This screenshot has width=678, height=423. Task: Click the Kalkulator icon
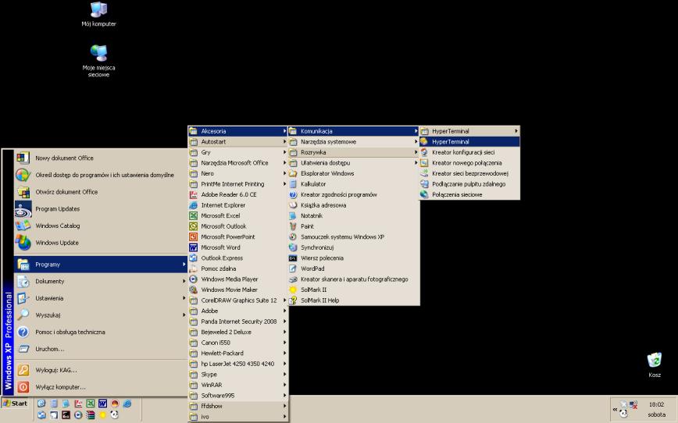pos(293,184)
